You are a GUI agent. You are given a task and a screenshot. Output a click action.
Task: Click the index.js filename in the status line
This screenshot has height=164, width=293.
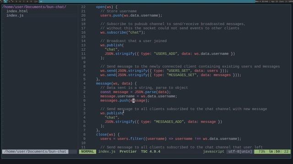pyautogui.click(x=107, y=152)
